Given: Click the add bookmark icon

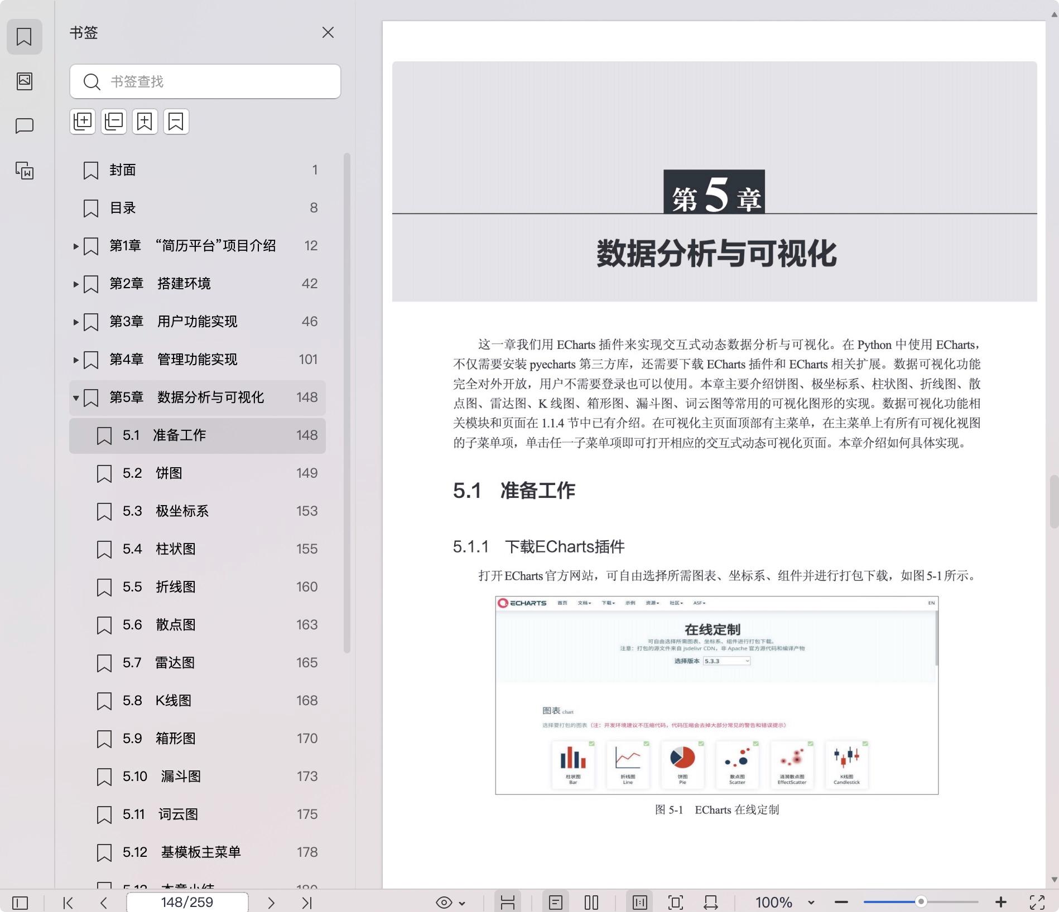Looking at the screenshot, I should (145, 122).
